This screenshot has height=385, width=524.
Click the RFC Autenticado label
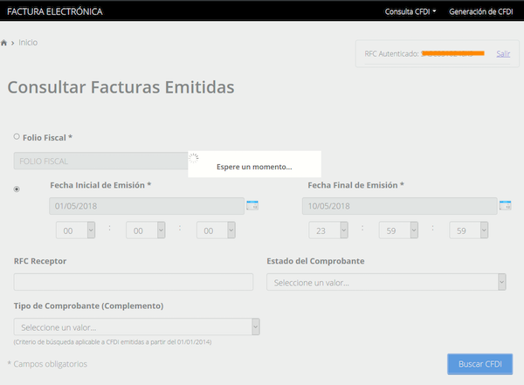pyautogui.click(x=391, y=54)
